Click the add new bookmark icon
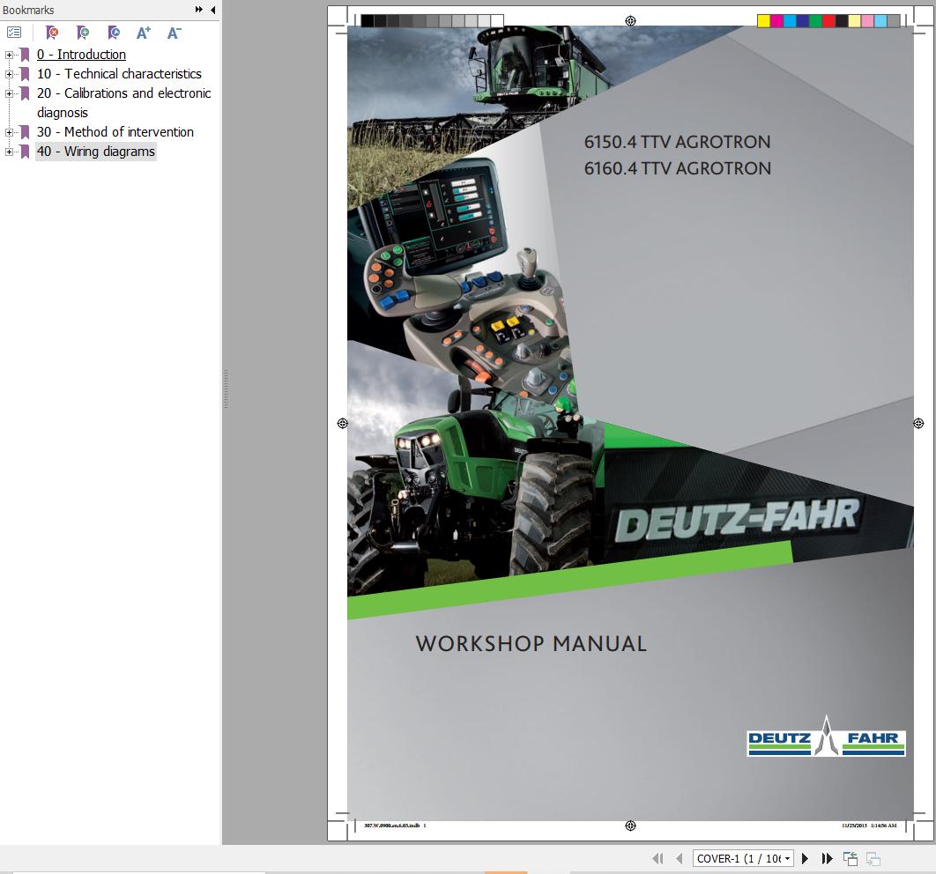The width and height of the screenshot is (936, 874). pyautogui.click(x=83, y=33)
